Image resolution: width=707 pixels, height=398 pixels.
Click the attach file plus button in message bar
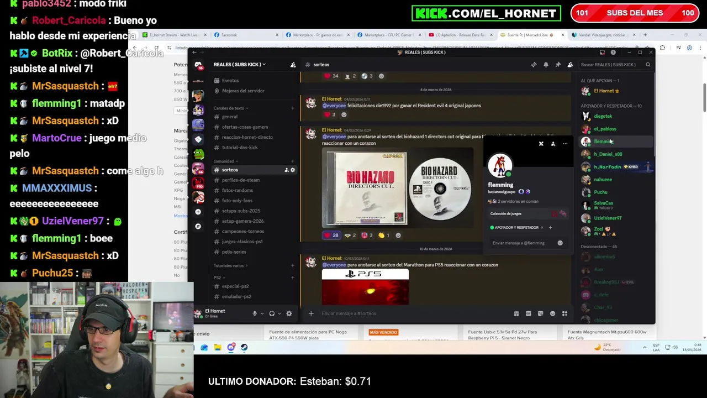tap(311, 313)
